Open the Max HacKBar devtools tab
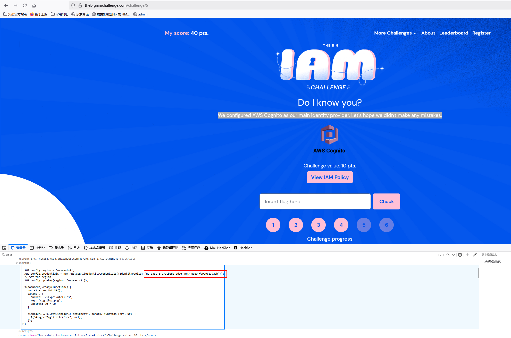The height and width of the screenshot is (338, 511). 217,248
